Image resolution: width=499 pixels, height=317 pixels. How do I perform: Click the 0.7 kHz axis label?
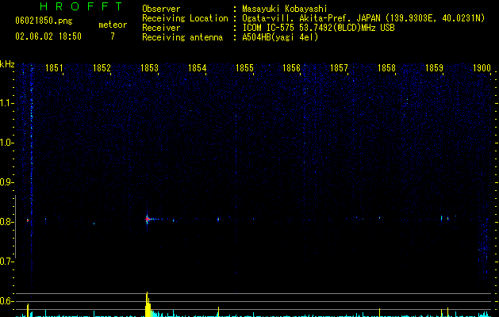point(6,262)
